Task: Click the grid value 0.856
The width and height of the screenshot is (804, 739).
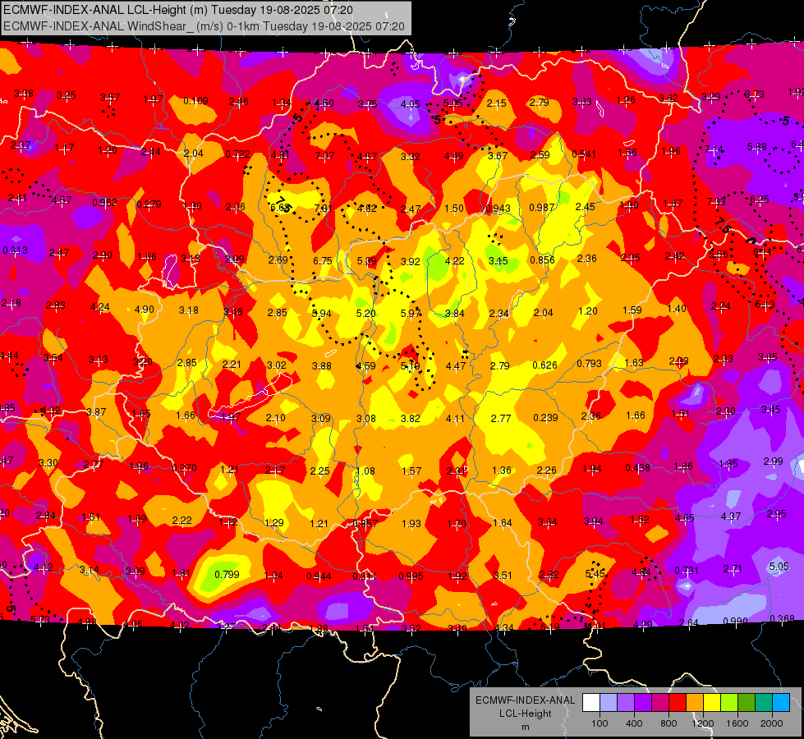Action: (x=543, y=260)
